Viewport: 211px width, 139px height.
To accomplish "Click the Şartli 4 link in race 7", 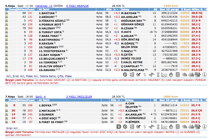I will click(41, 97).
